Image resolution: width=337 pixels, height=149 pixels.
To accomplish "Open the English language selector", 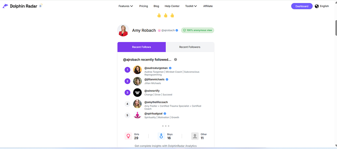I will click(322, 6).
